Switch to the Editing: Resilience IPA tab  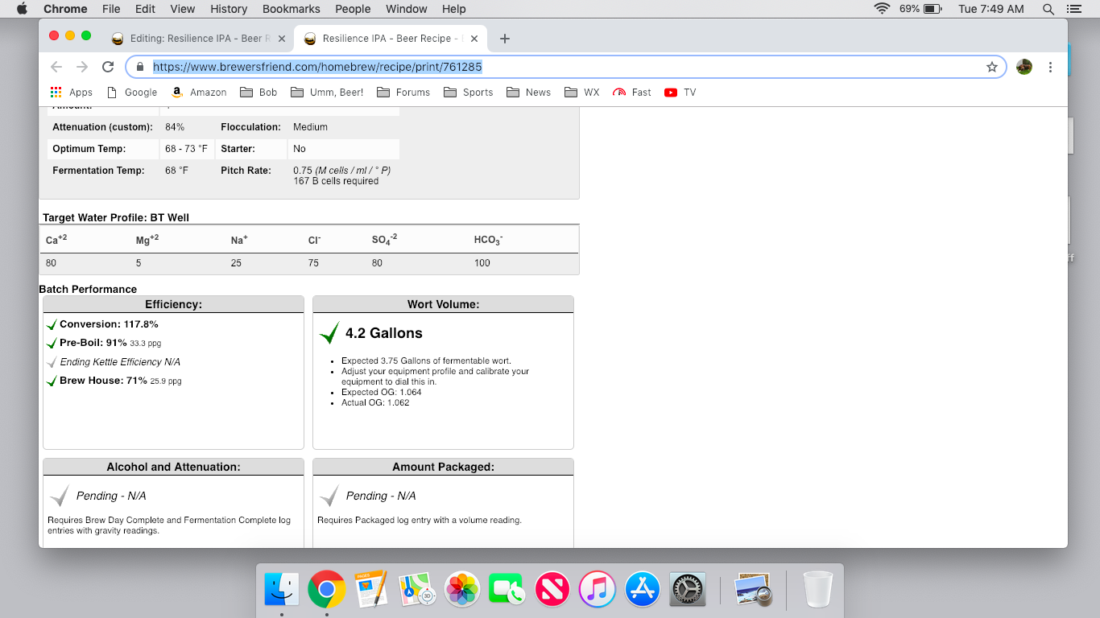point(197,39)
